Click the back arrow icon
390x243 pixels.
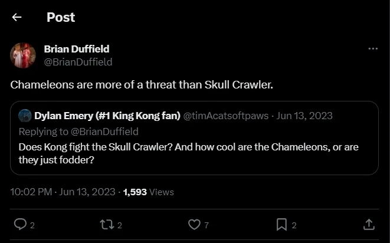coord(17,17)
